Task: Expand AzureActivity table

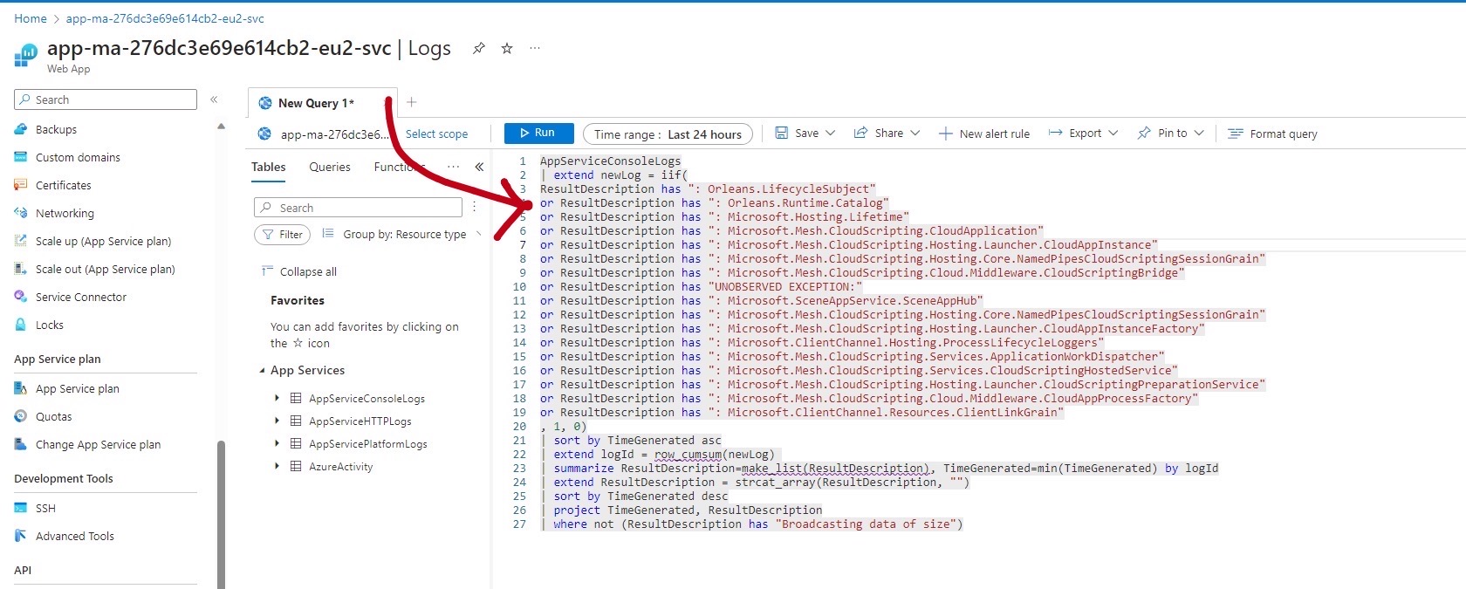Action: coord(277,466)
